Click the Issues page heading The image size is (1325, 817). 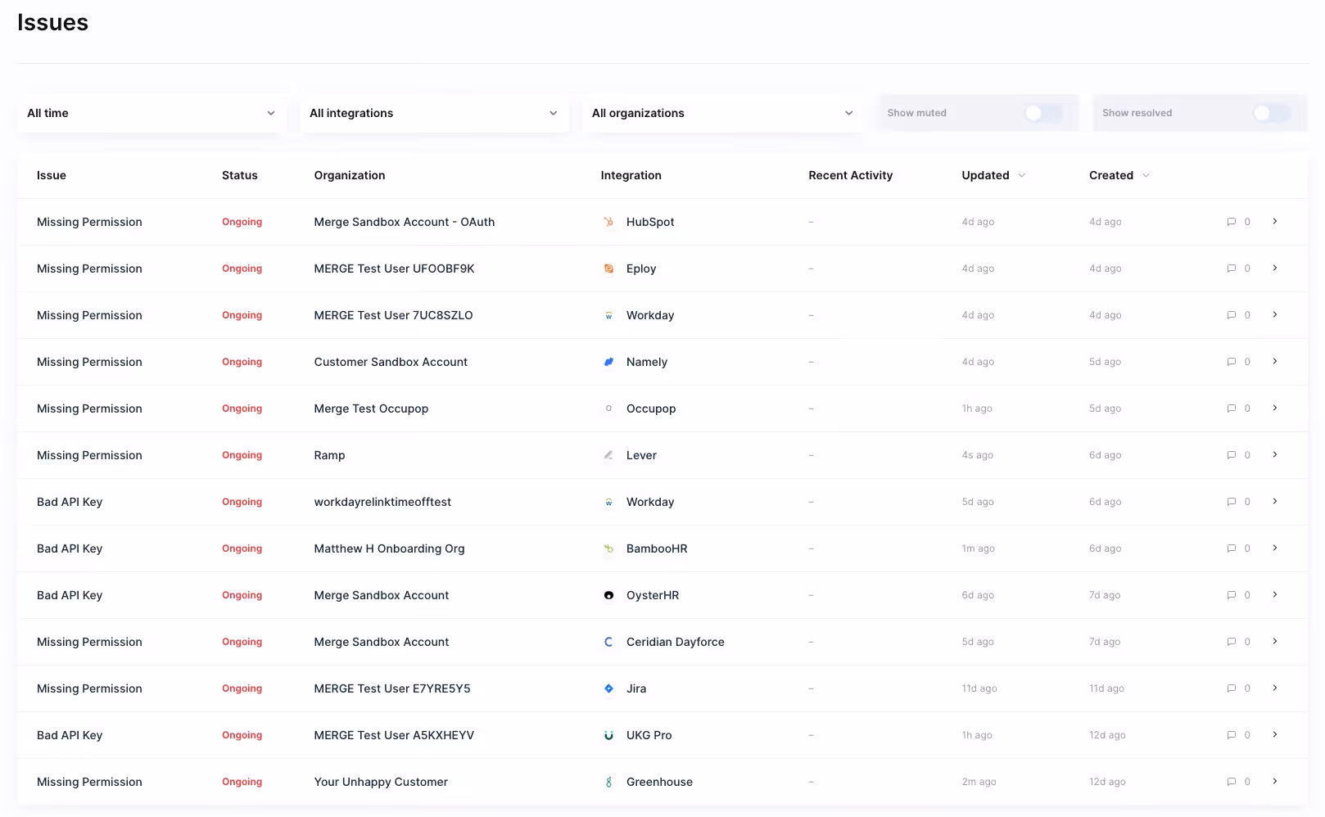pyautogui.click(x=53, y=22)
